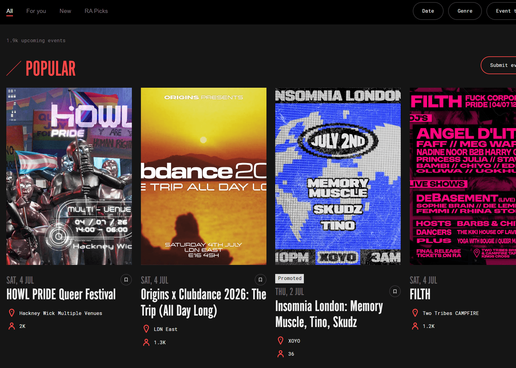Click the attendee icon beside 1.3K
Image resolution: width=516 pixels, height=368 pixels.
click(146, 342)
